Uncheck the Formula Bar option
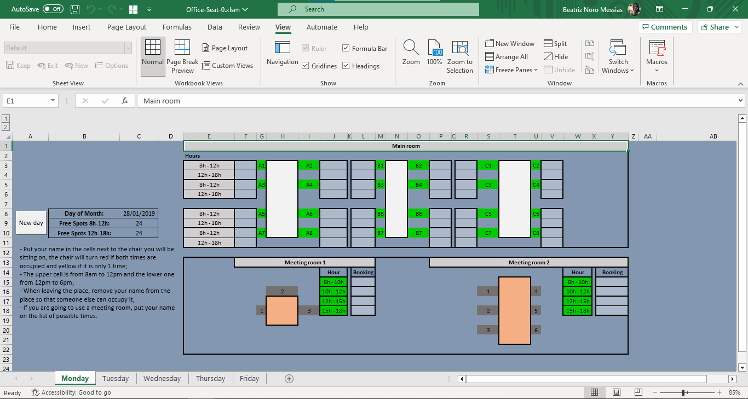 coord(346,48)
